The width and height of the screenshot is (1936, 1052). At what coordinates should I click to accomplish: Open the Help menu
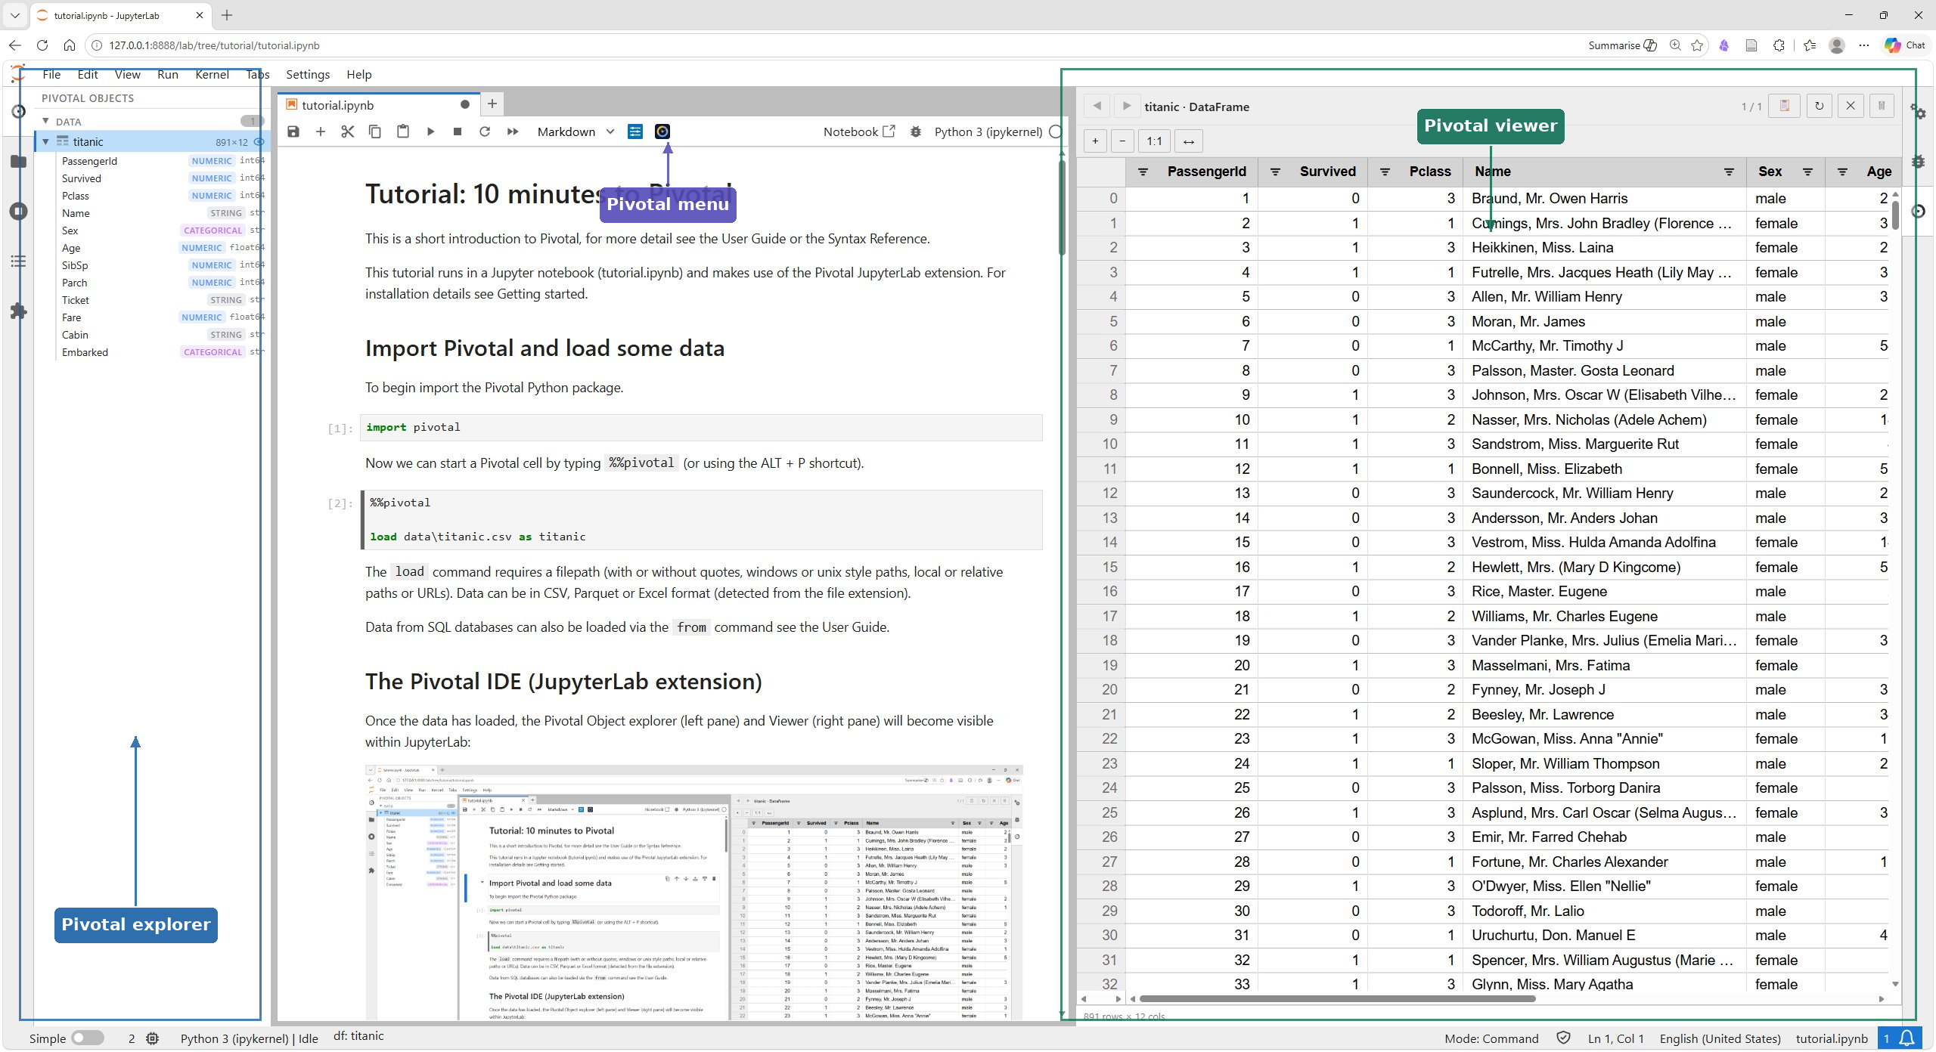359,74
